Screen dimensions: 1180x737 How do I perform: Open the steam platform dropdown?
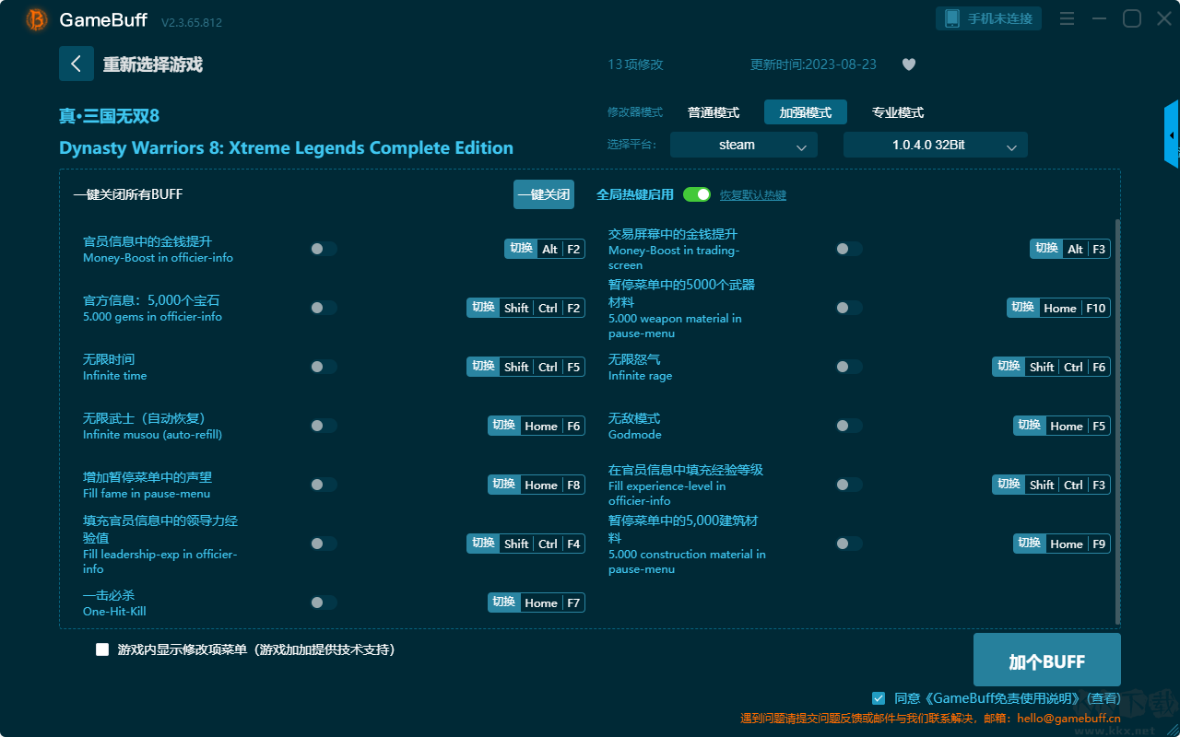tap(744, 145)
